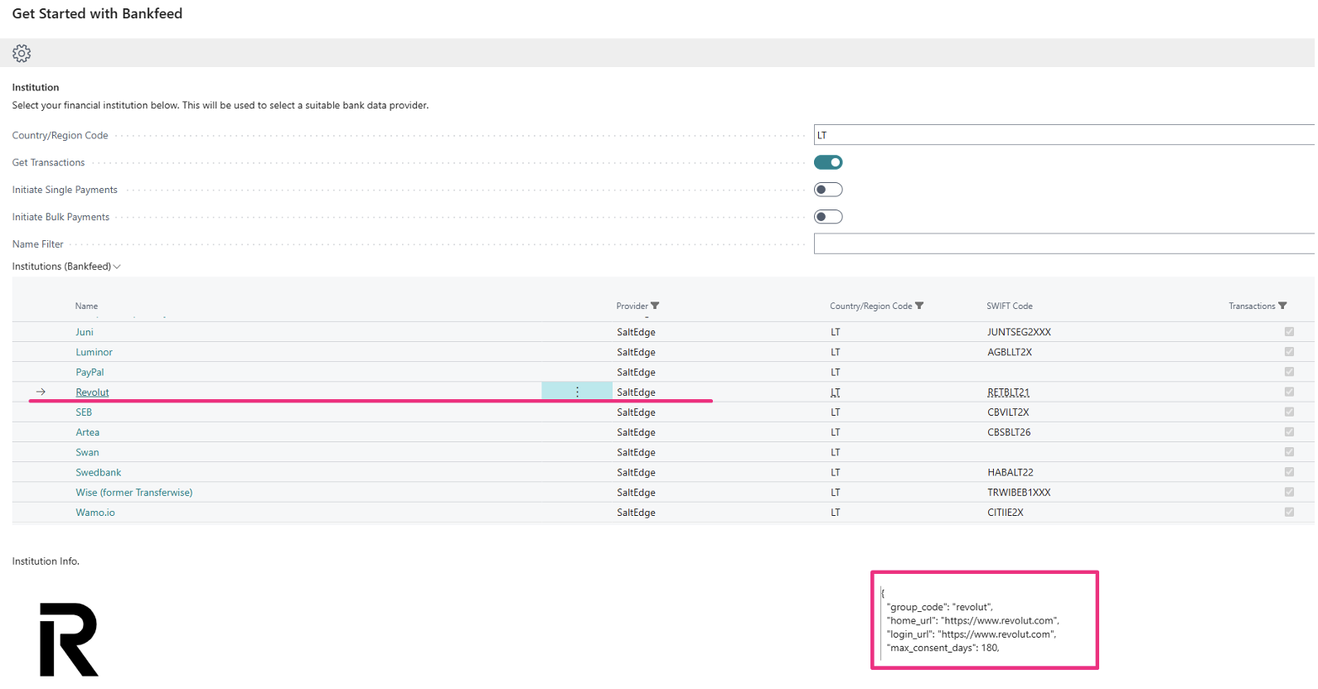Open the Juni institution link
This screenshot has width=1318, height=689.
pos(85,332)
